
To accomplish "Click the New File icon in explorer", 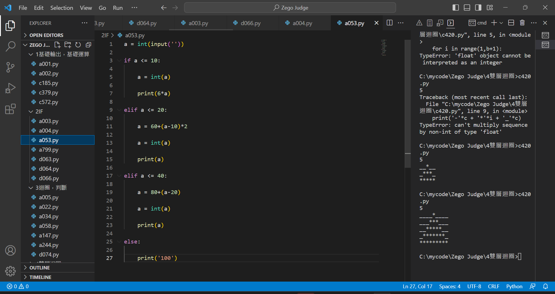I will pyautogui.click(x=57, y=45).
